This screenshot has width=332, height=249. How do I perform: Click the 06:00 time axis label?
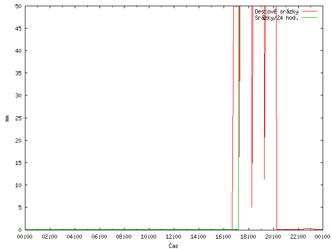(x=99, y=237)
